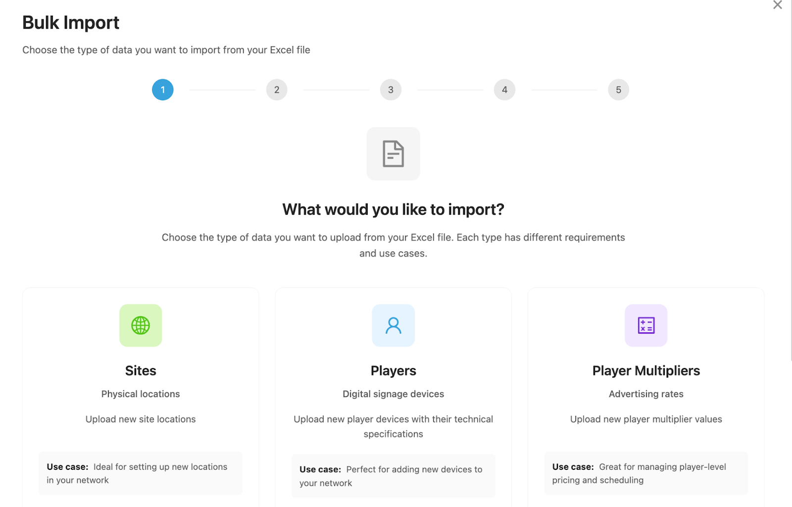
Task: Click the blue person Players icon
Action: click(393, 325)
